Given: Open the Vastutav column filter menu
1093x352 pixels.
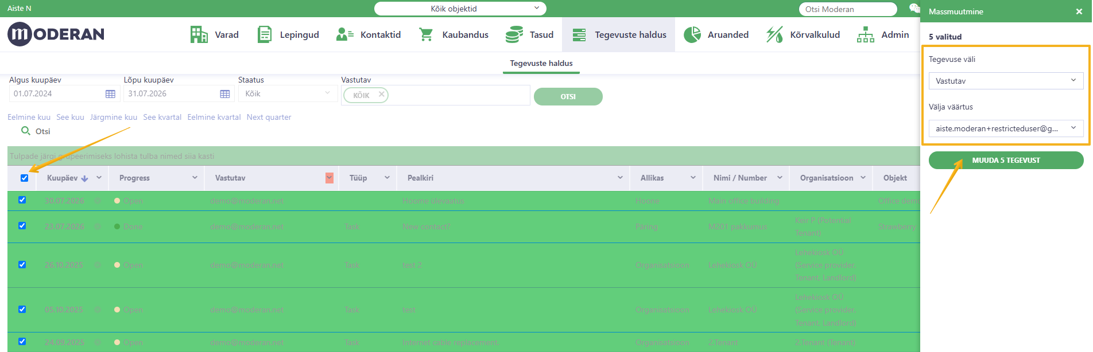Looking at the screenshot, I should (330, 178).
